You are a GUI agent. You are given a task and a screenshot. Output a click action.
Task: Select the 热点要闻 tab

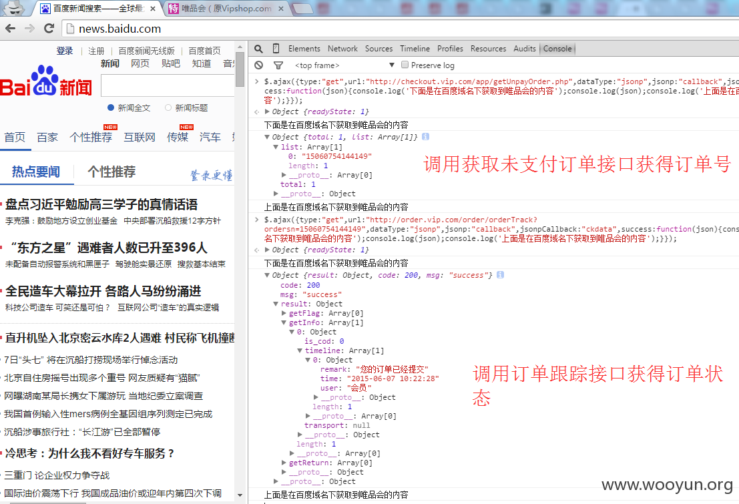(x=36, y=172)
